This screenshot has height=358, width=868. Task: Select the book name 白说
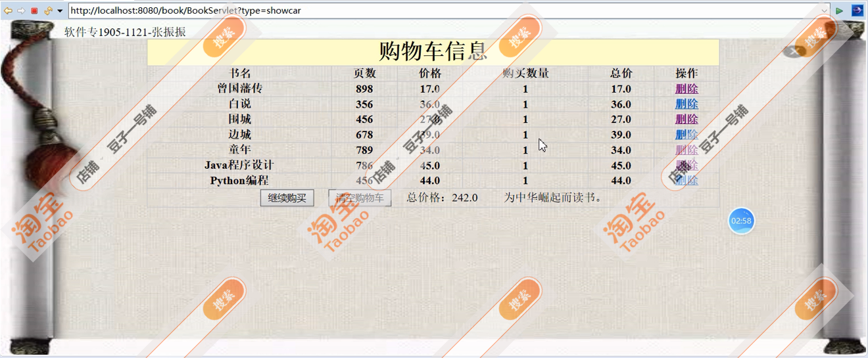click(240, 104)
